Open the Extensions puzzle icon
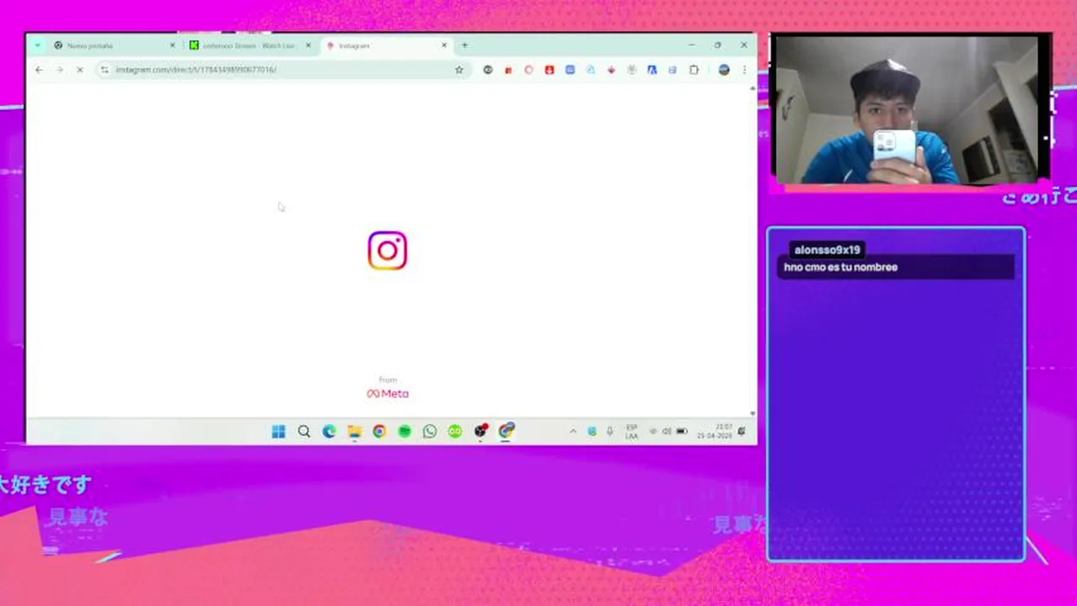Viewport: 1077px width, 606px height. (694, 70)
